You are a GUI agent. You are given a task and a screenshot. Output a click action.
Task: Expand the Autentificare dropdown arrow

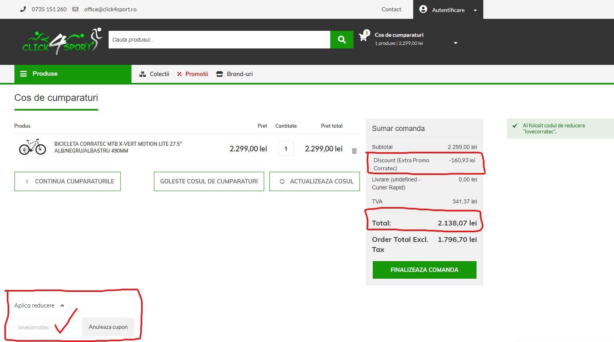pos(475,10)
